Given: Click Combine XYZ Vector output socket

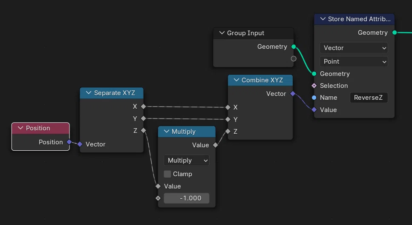Looking at the screenshot, I should (293, 93).
